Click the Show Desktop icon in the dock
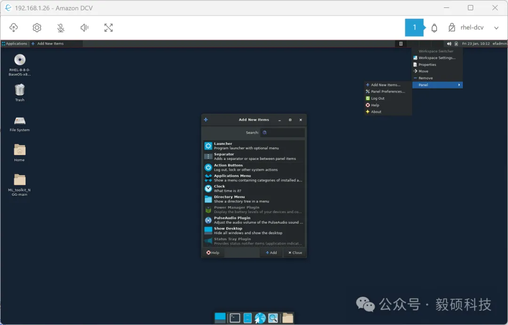The image size is (508, 325). tap(220, 318)
